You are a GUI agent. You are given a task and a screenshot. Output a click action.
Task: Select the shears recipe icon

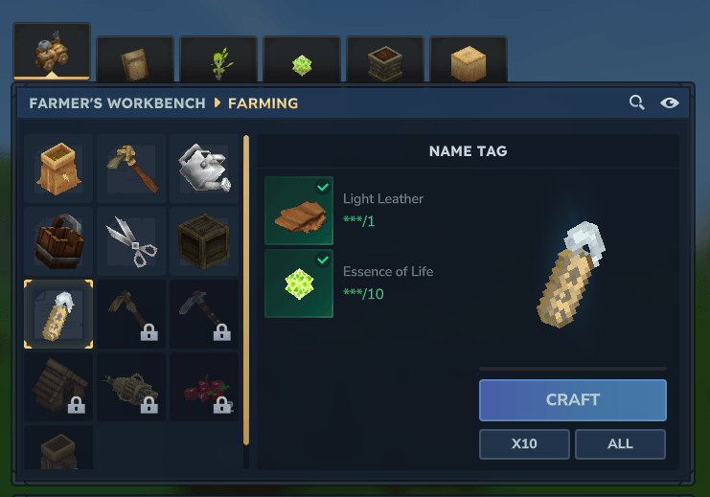pyautogui.click(x=131, y=241)
